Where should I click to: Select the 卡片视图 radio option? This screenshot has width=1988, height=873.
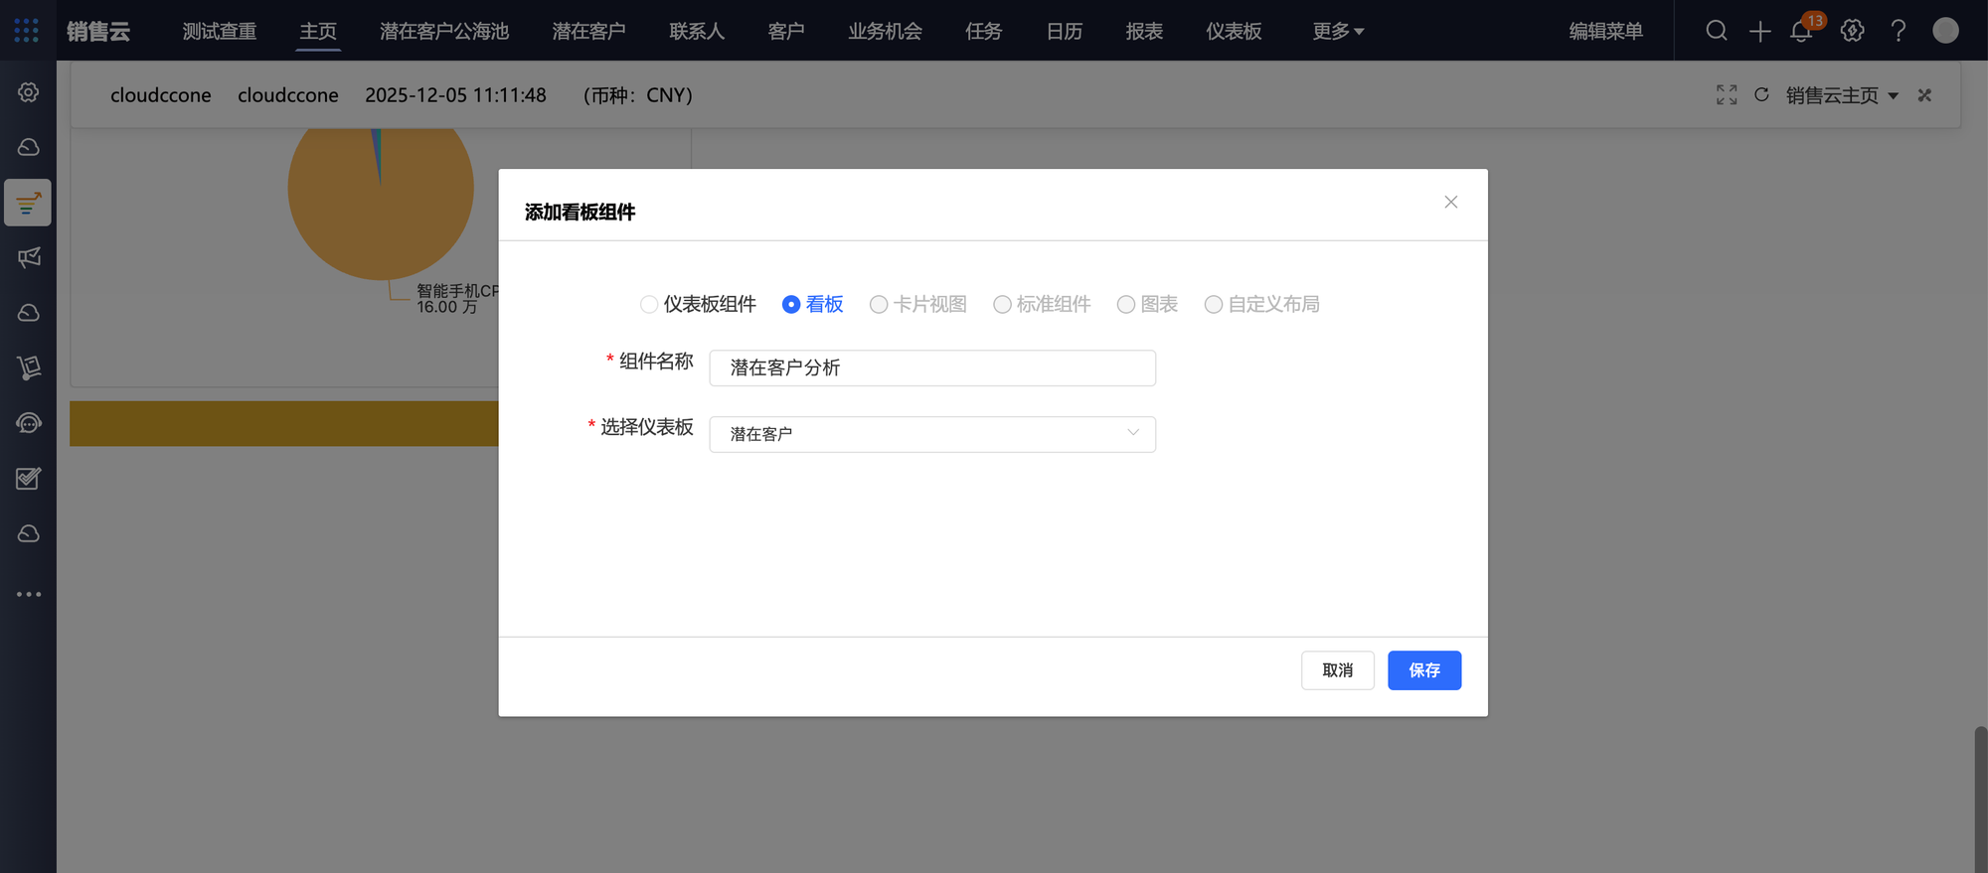879,305
